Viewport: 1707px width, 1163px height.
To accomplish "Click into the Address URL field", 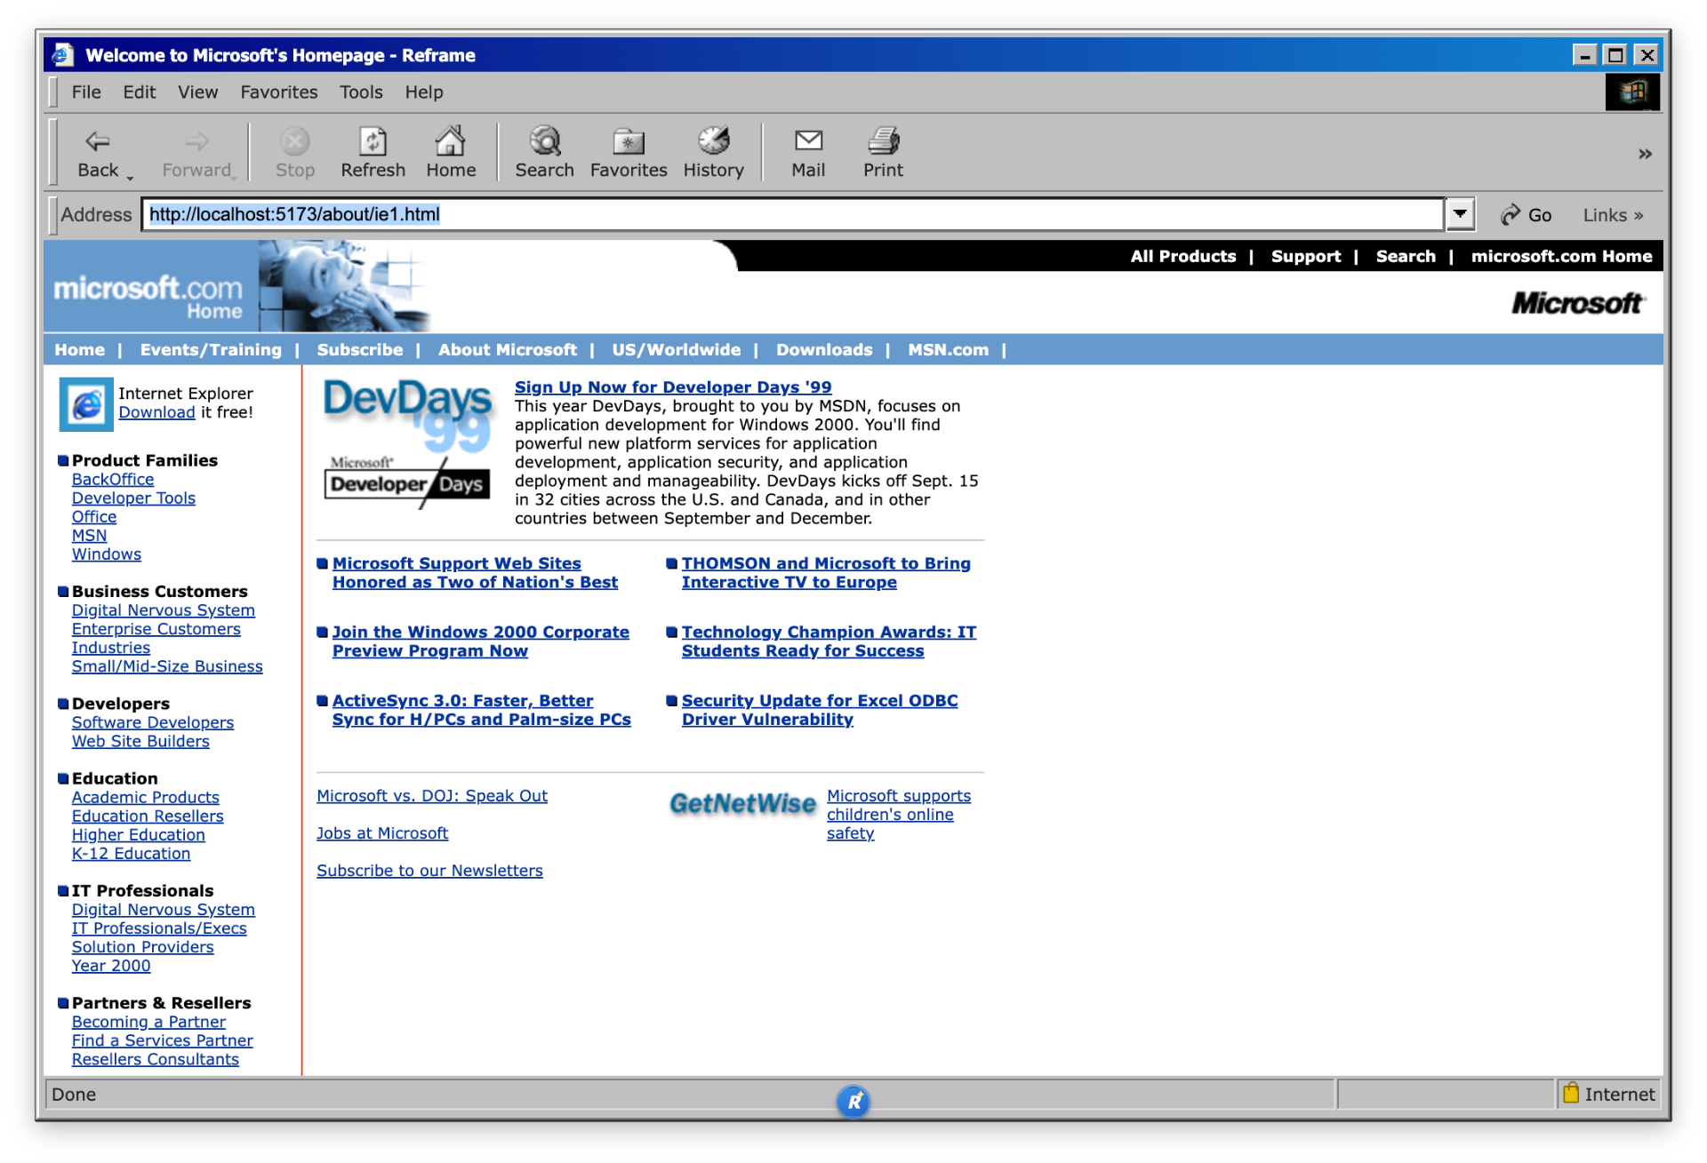I will pyautogui.click(x=792, y=214).
